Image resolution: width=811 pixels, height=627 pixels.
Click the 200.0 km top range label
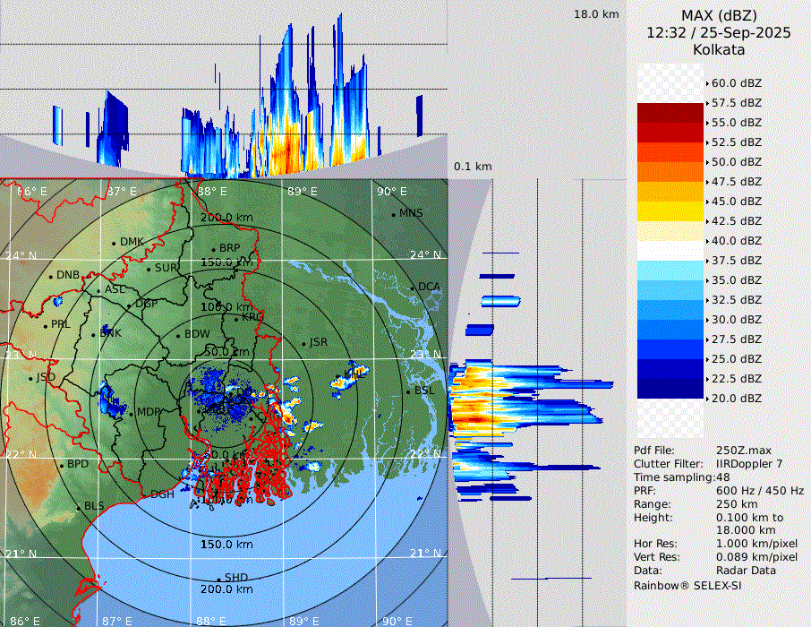click(226, 218)
